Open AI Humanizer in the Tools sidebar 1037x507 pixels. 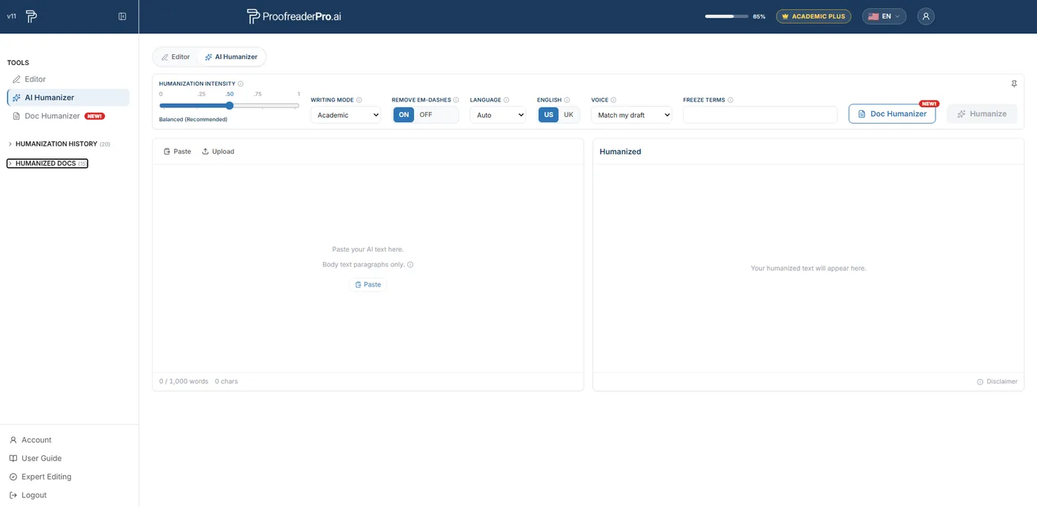(68, 98)
